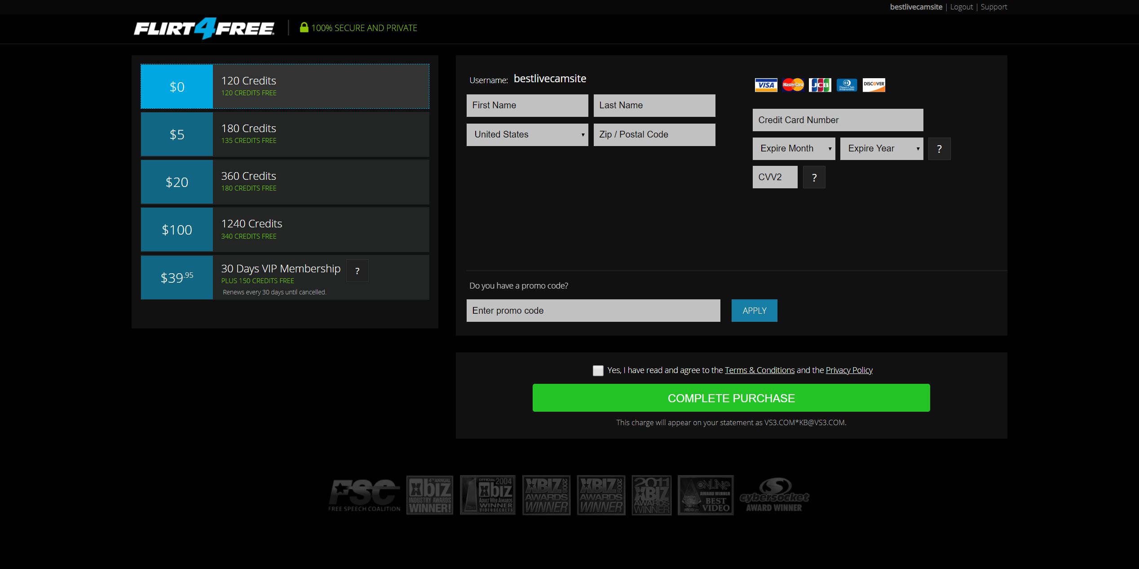Click the Official 2004 XBIZ Web Awards badge
Screen dimensions: 1139x569
pos(488,495)
